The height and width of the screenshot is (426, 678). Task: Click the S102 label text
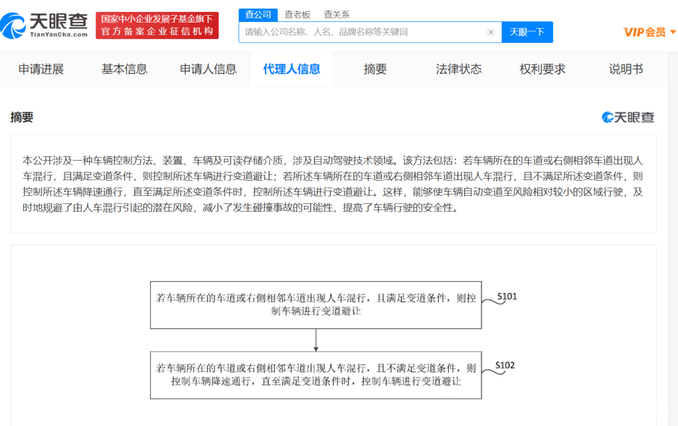click(505, 365)
